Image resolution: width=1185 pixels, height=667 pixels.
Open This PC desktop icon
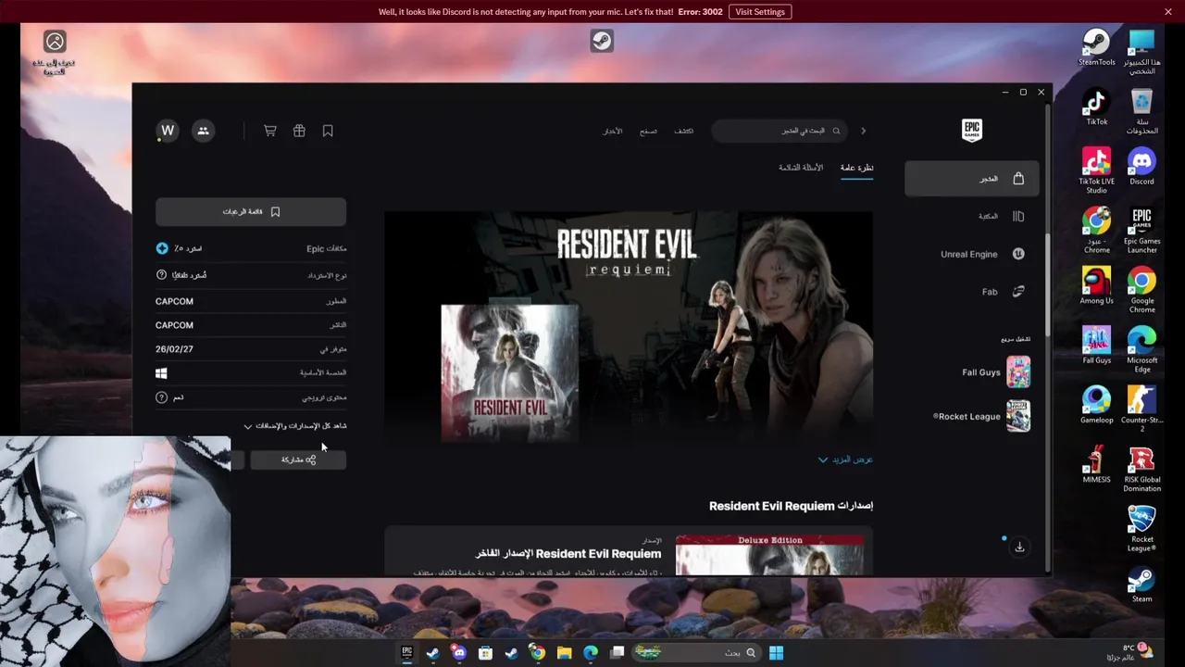click(1141, 52)
